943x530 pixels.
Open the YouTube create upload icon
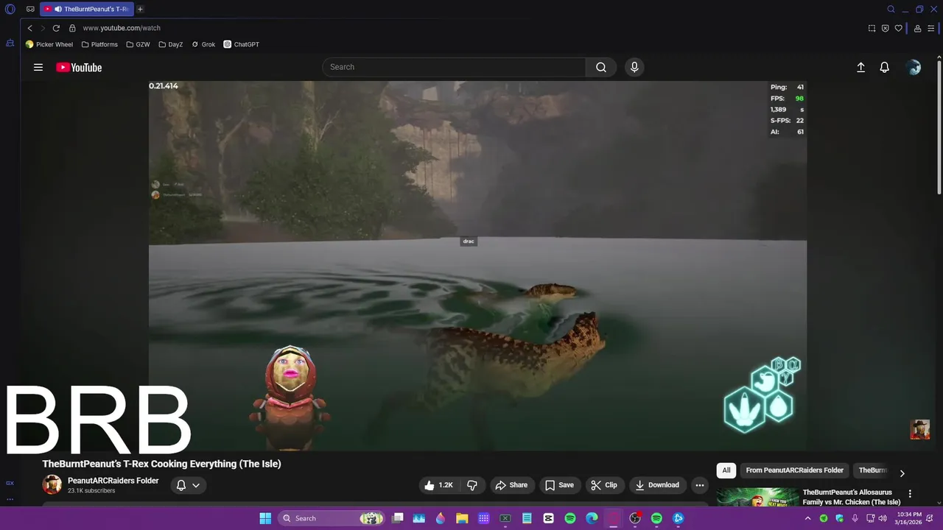(860, 67)
